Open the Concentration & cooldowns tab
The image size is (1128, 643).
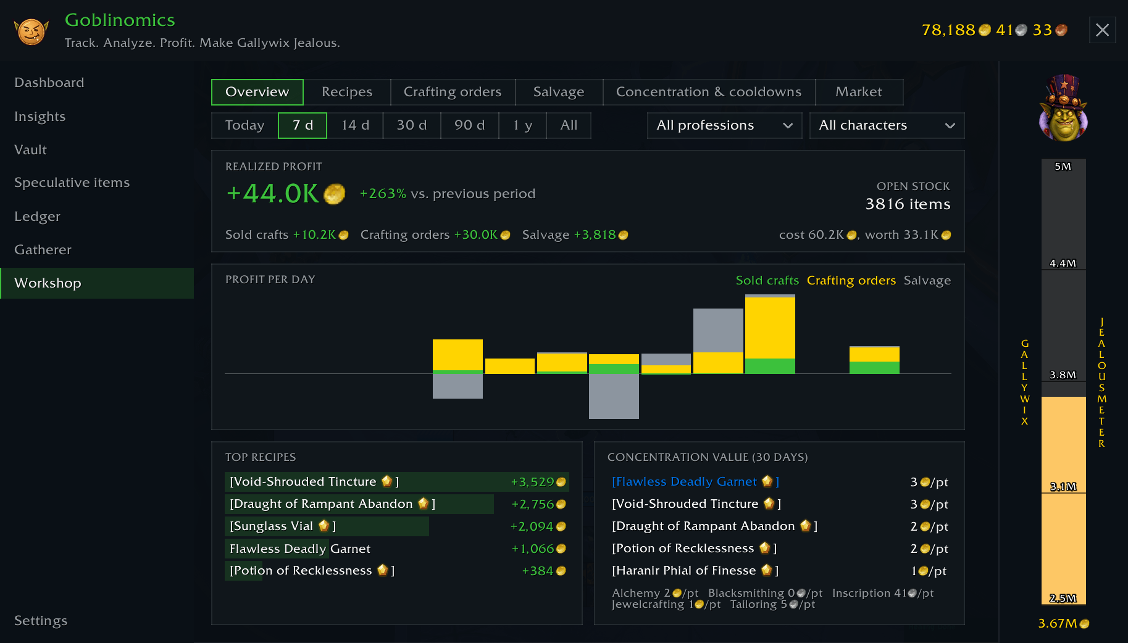(x=709, y=92)
